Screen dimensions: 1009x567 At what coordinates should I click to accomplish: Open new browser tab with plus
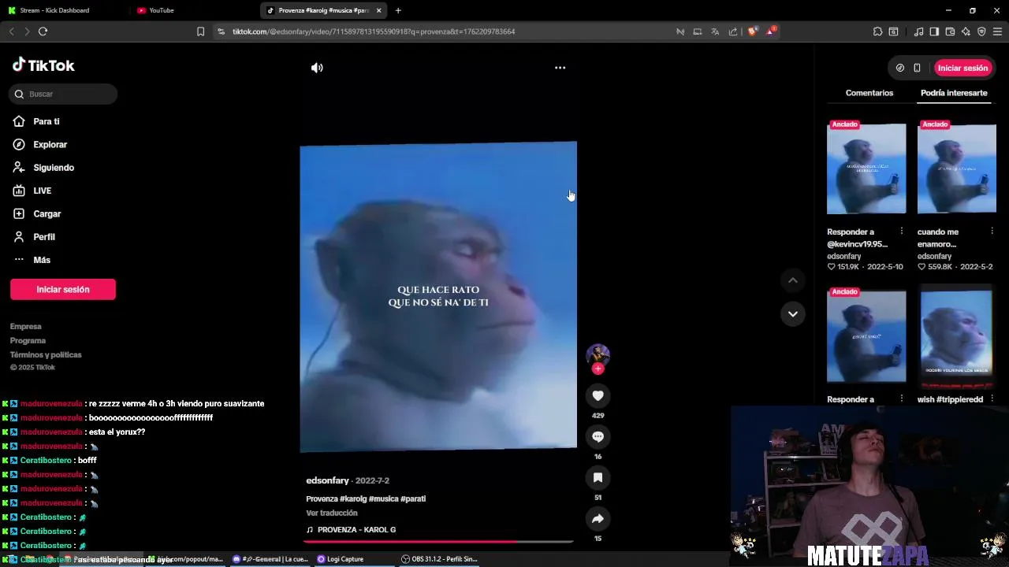point(398,10)
